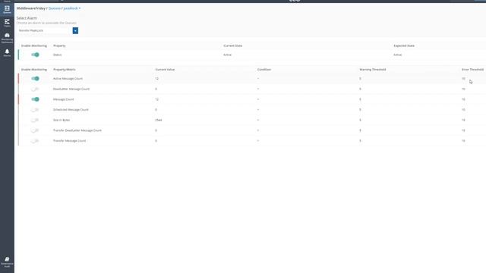Open the Alarms bell icon in the sidebar
The width and height of the screenshot is (486, 273).
click(x=7, y=52)
